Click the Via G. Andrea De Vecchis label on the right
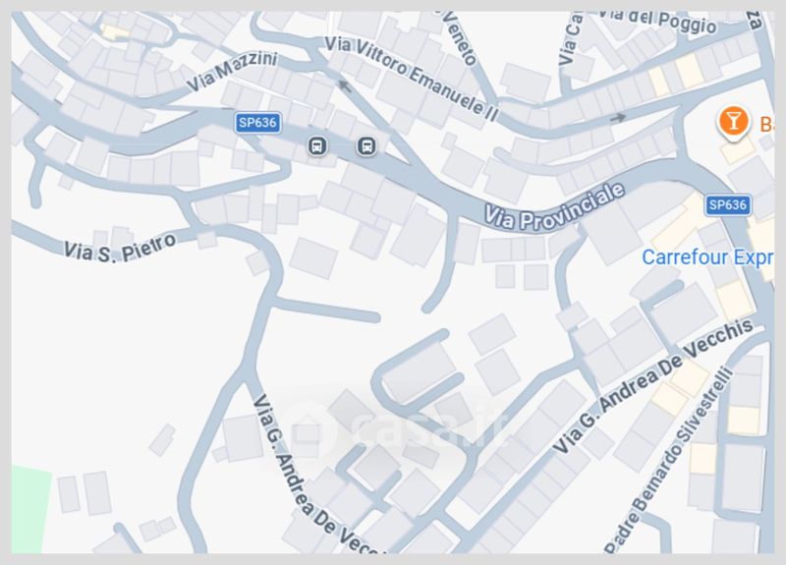The width and height of the screenshot is (786, 565). (653, 386)
